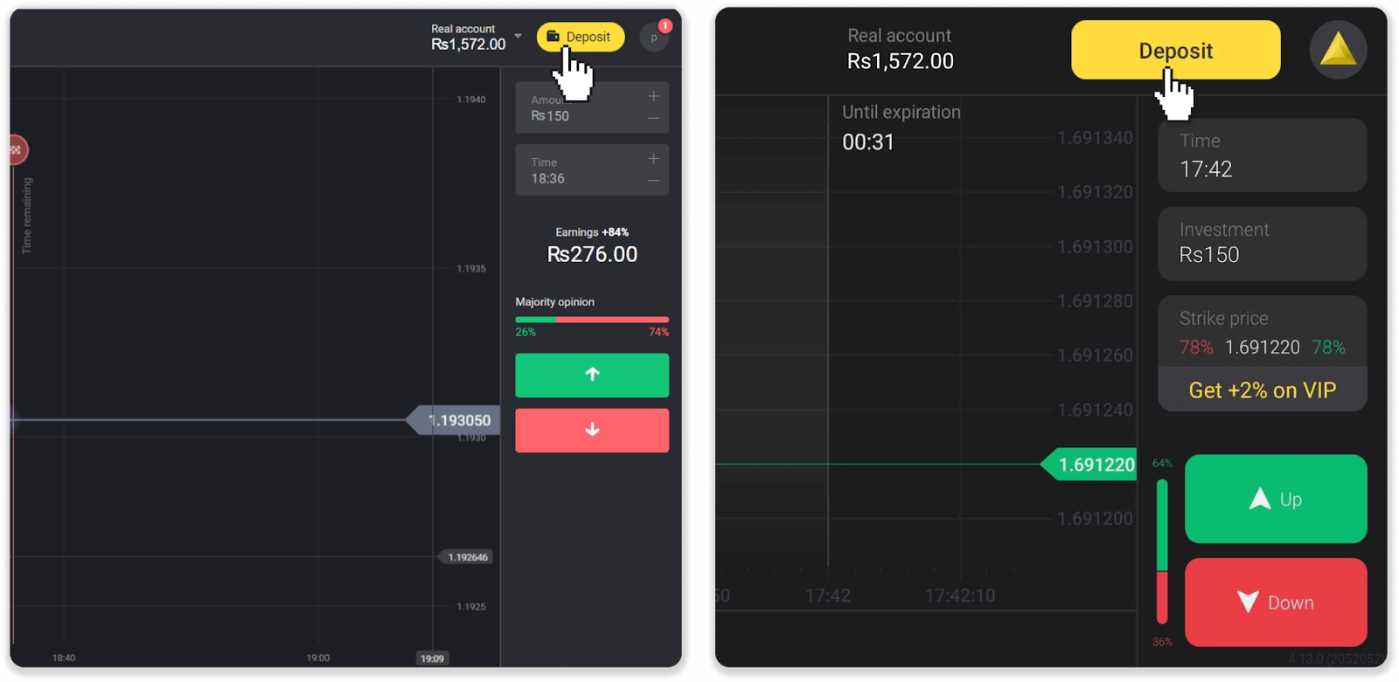Viewport: 1399px width, 682px height.
Task: Click the vertical green-red sentiment bar
Action: point(1162,551)
